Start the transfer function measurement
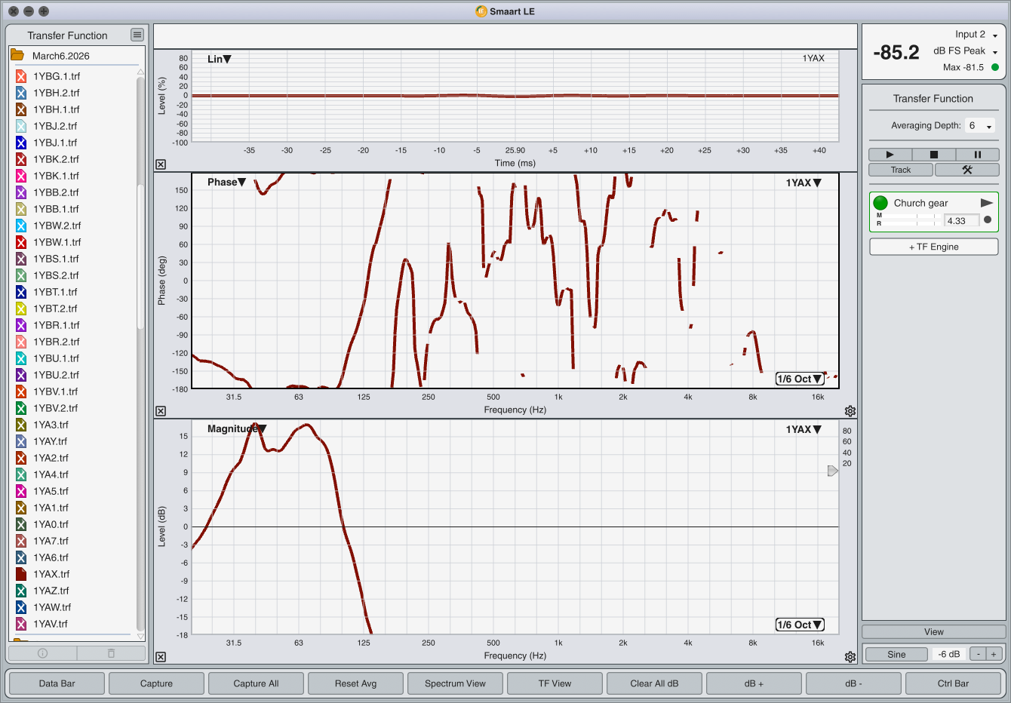Screen dimensions: 1011x703 click(x=890, y=154)
